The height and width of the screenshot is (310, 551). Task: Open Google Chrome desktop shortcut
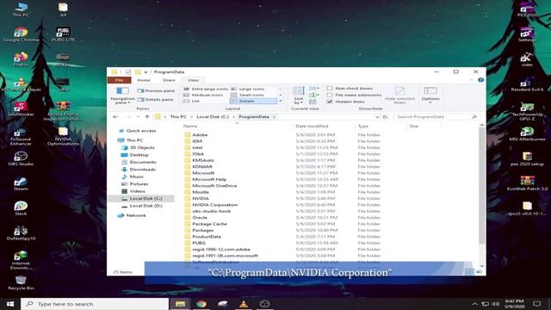[x=21, y=34]
